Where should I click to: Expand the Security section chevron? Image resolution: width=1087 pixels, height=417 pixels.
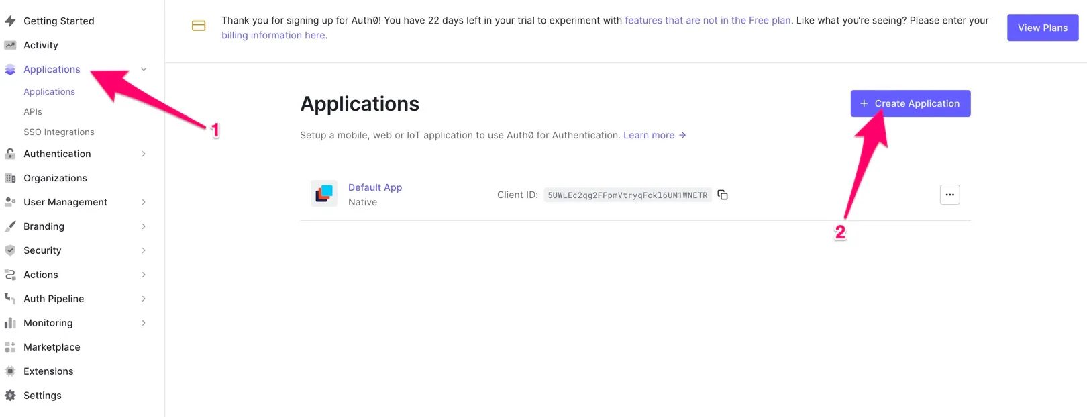point(144,250)
